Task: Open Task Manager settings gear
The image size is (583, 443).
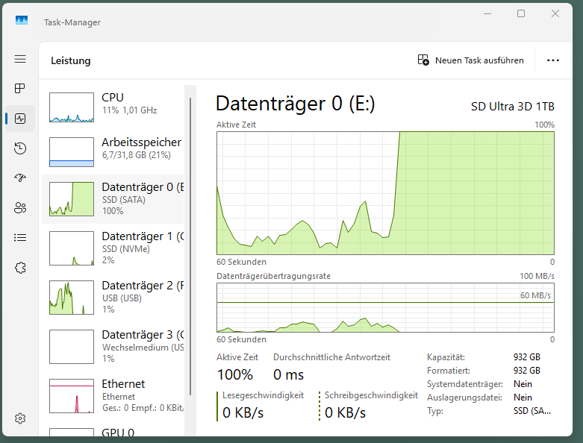Action: [20, 418]
